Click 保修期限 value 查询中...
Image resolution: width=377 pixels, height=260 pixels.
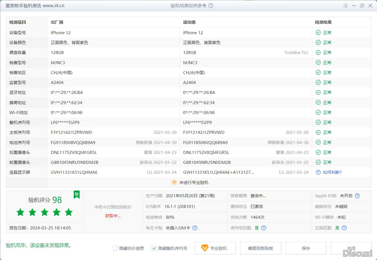pyautogui.click(x=258, y=196)
